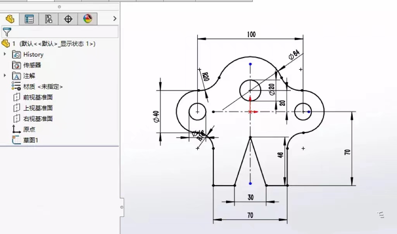Image resolution: width=397 pixels, height=234 pixels.
Task: Select the part root node icon
Action: point(5,43)
